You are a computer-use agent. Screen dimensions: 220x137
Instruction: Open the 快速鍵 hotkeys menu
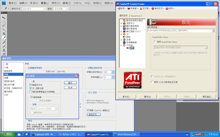tap(133, 8)
